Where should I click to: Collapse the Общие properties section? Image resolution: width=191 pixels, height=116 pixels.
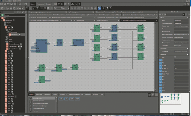click(187, 18)
